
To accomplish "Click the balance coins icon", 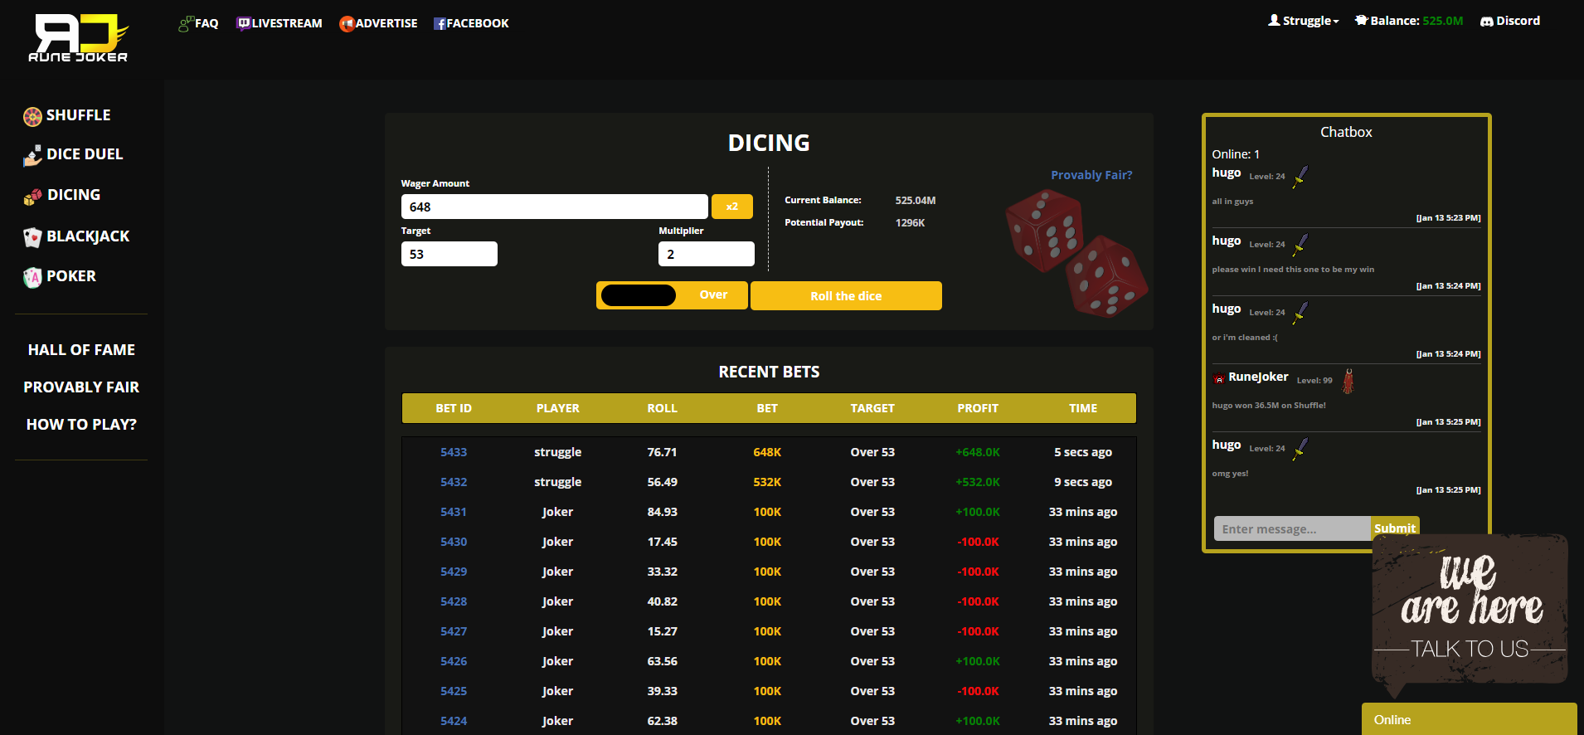I will [1361, 20].
